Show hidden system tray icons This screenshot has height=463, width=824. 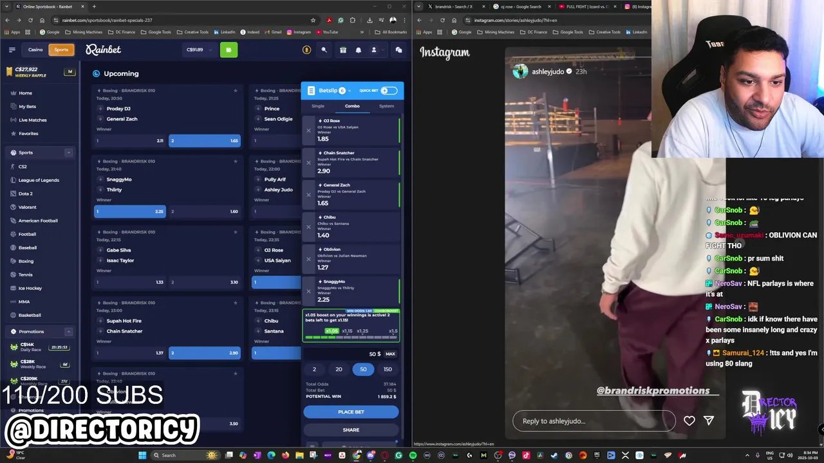(x=747, y=455)
